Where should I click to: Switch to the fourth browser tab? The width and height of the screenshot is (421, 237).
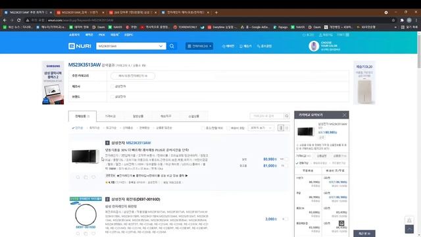click(186, 13)
